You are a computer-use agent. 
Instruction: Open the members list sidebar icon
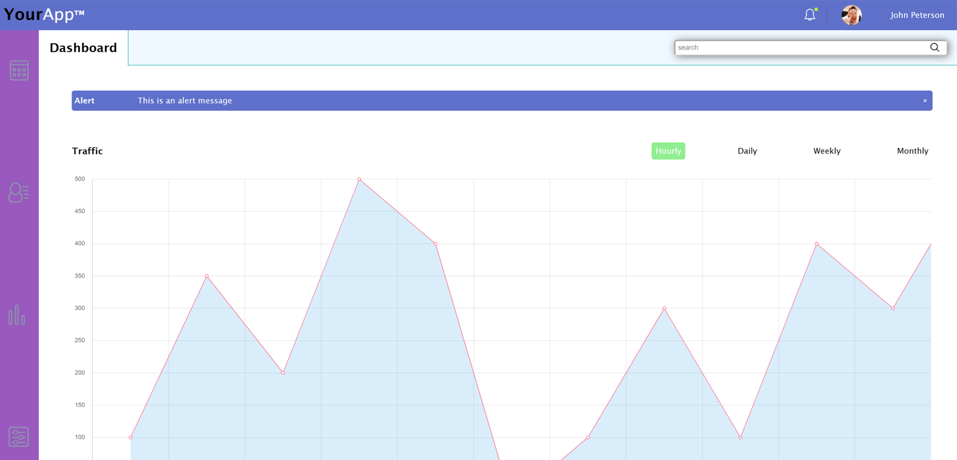pos(19,193)
